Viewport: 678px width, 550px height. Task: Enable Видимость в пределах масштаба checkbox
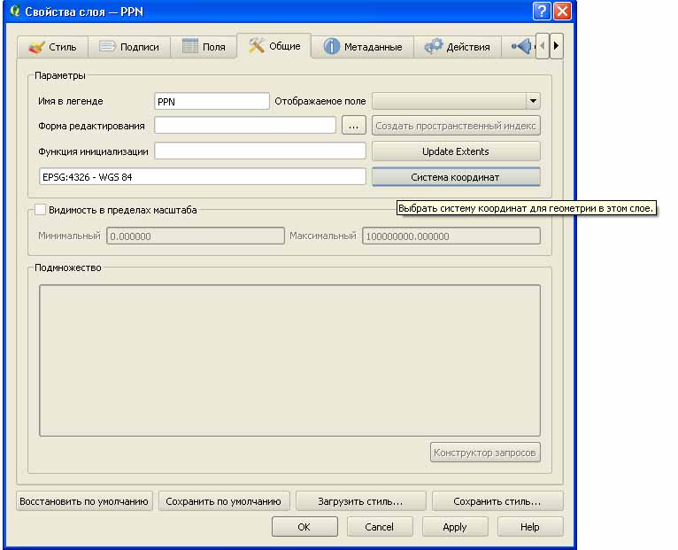tap(40, 210)
